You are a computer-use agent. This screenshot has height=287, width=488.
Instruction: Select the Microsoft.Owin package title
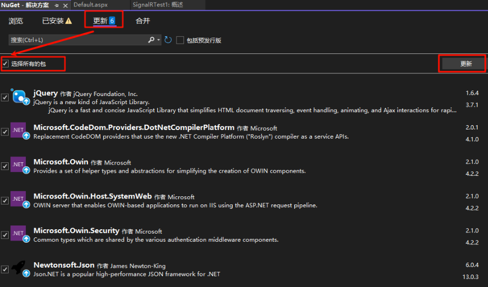[60, 162]
